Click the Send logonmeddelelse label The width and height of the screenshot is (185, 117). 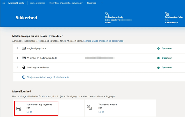click(38, 68)
